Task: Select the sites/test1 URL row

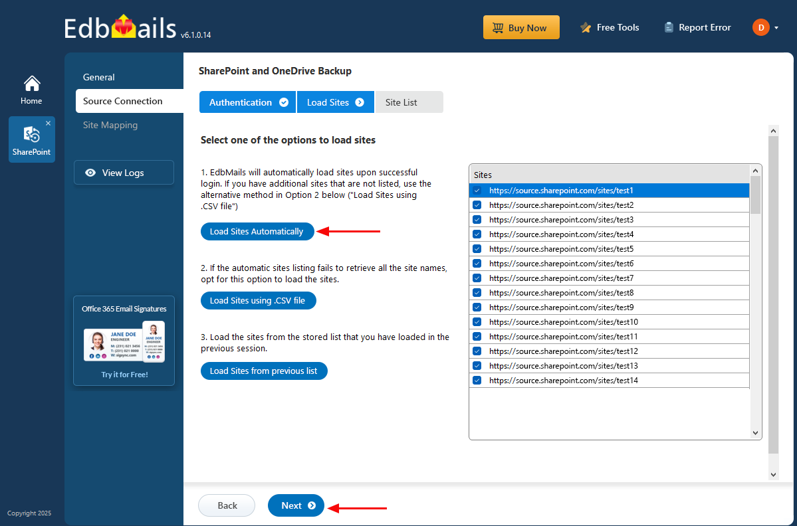Action: 610,191
